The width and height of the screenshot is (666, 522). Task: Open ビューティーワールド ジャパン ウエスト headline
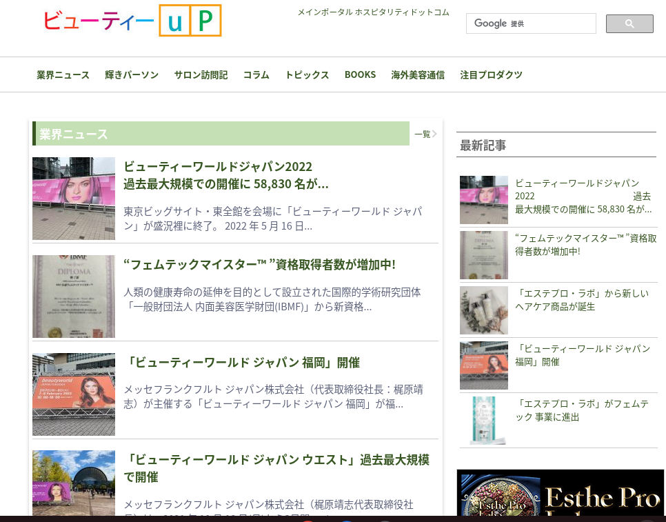pyautogui.click(x=276, y=468)
